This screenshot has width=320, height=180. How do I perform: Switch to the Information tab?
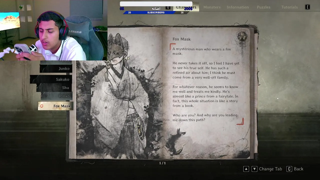pyautogui.click(x=238, y=7)
